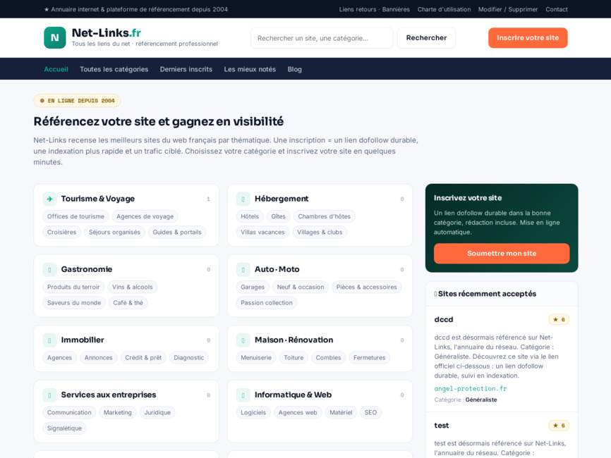Click Soumettre mon site button
Screen dimensions: 611x458
(x=502, y=254)
